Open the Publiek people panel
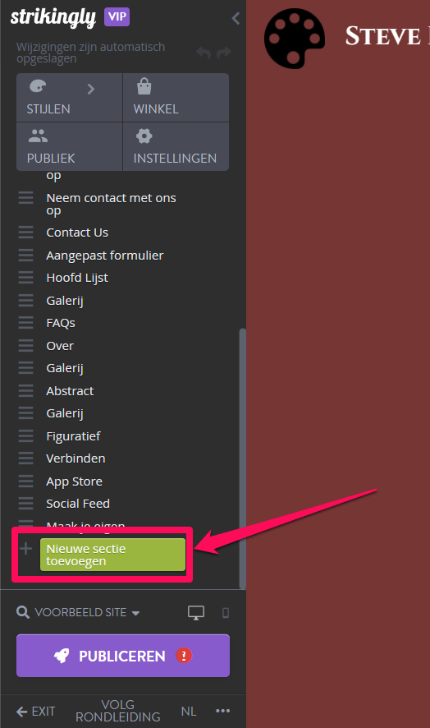Image resolution: width=430 pixels, height=728 pixels. click(69, 147)
